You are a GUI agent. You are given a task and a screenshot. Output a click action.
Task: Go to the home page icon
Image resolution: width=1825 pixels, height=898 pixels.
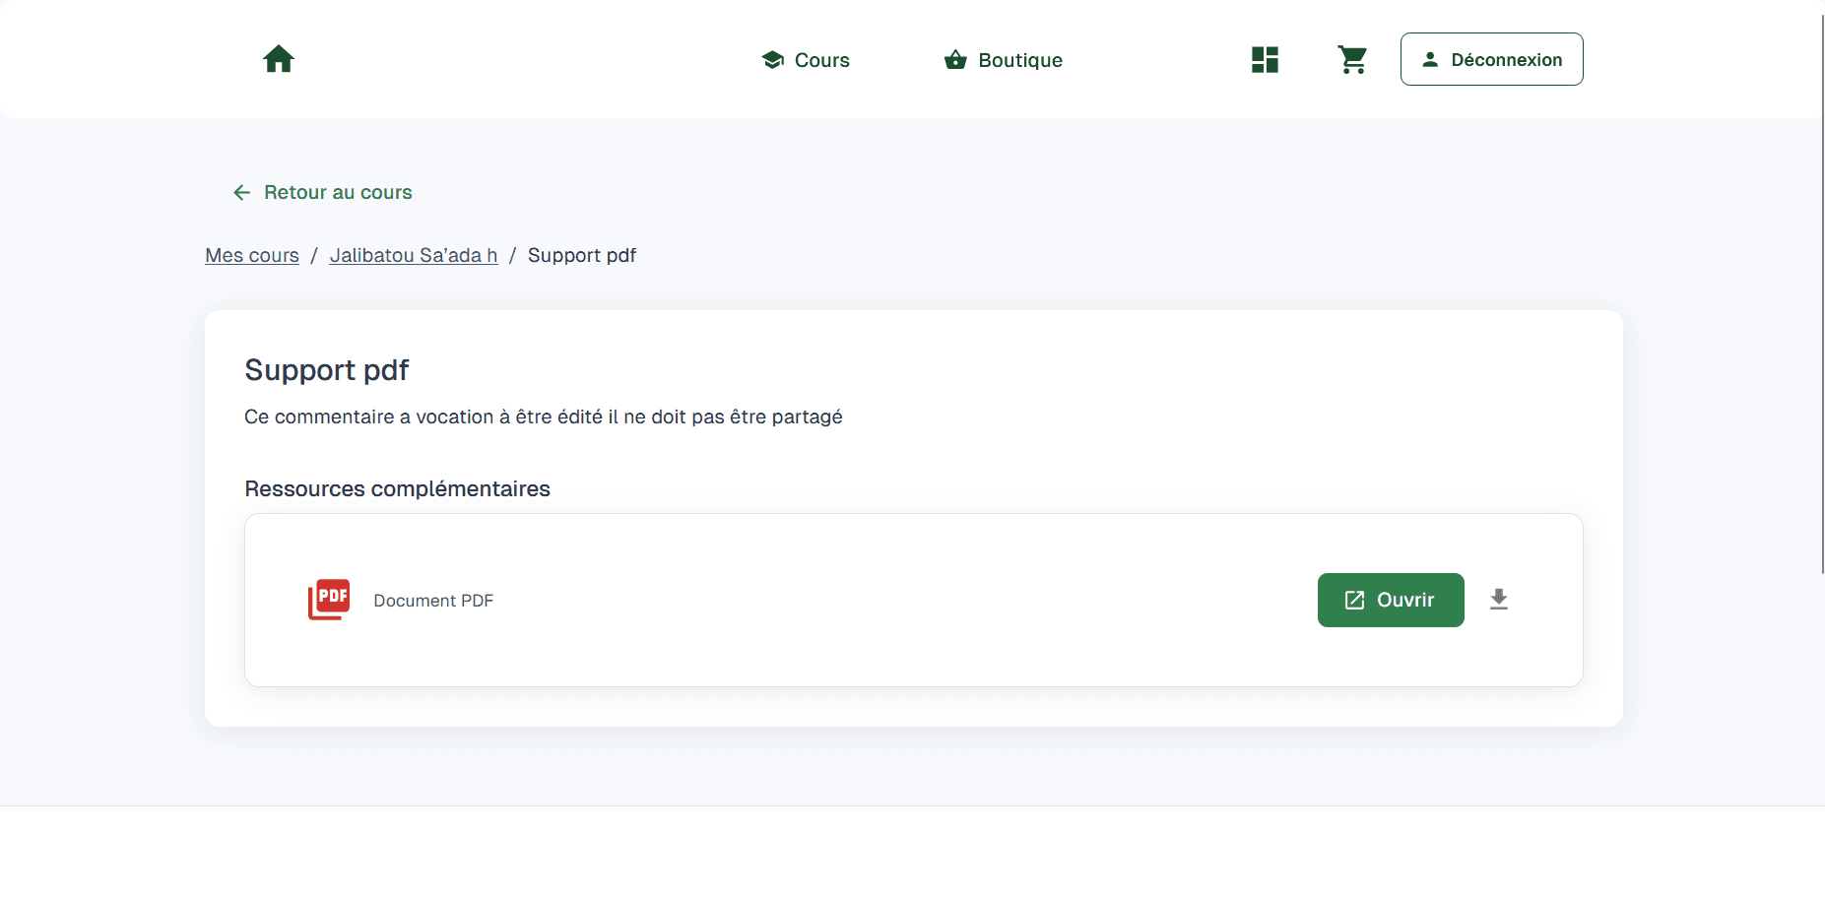[279, 59]
